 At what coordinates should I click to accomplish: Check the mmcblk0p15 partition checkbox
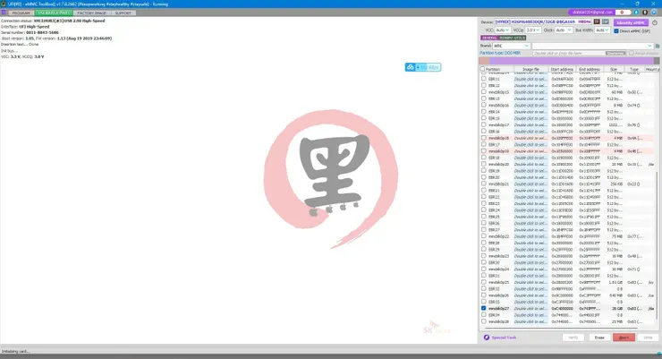[x=483, y=92]
